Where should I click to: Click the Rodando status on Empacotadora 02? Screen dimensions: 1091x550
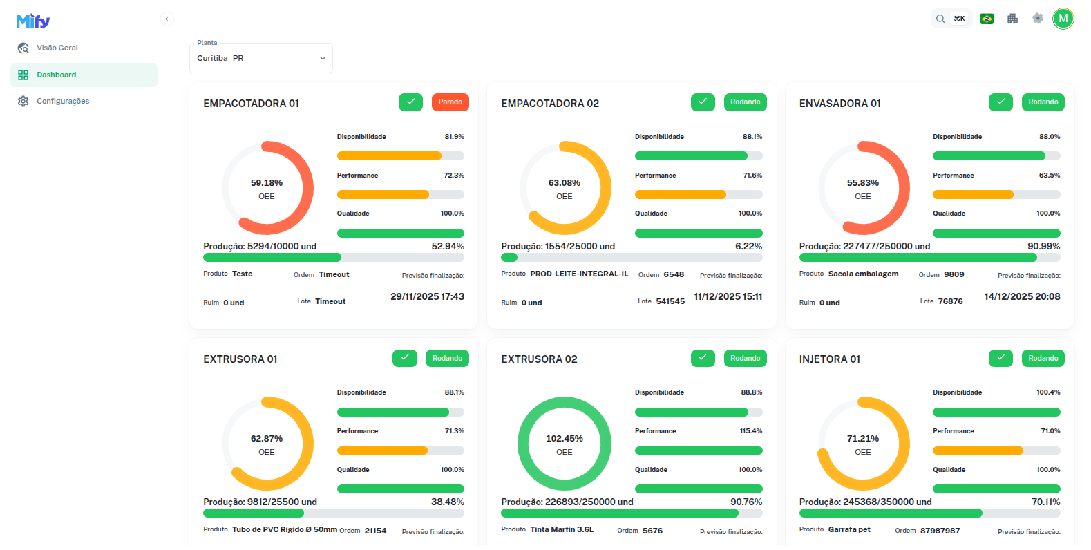(745, 102)
